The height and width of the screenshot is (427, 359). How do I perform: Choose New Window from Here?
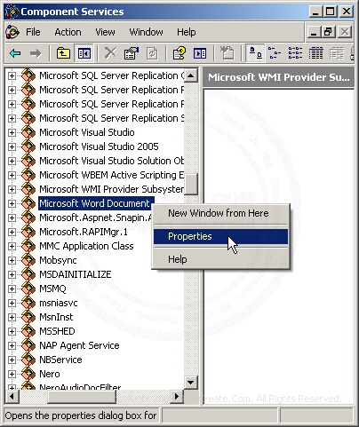[220, 213]
